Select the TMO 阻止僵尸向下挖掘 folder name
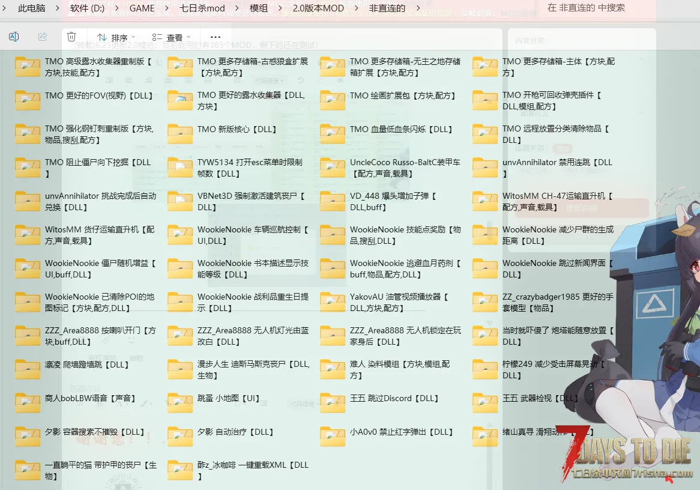 pyautogui.click(x=98, y=168)
